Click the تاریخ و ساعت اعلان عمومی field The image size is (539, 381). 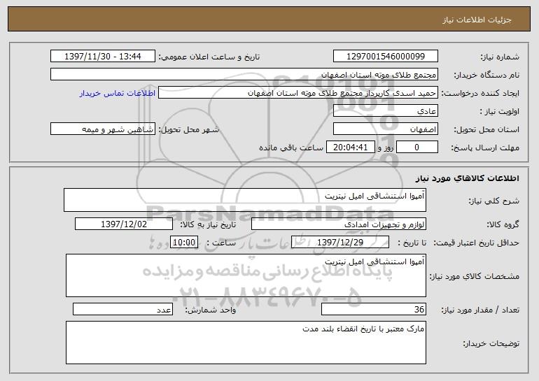pyautogui.click(x=103, y=57)
